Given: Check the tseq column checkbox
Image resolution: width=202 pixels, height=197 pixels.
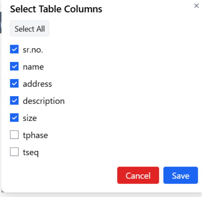Looking at the screenshot, I should tap(14, 152).
